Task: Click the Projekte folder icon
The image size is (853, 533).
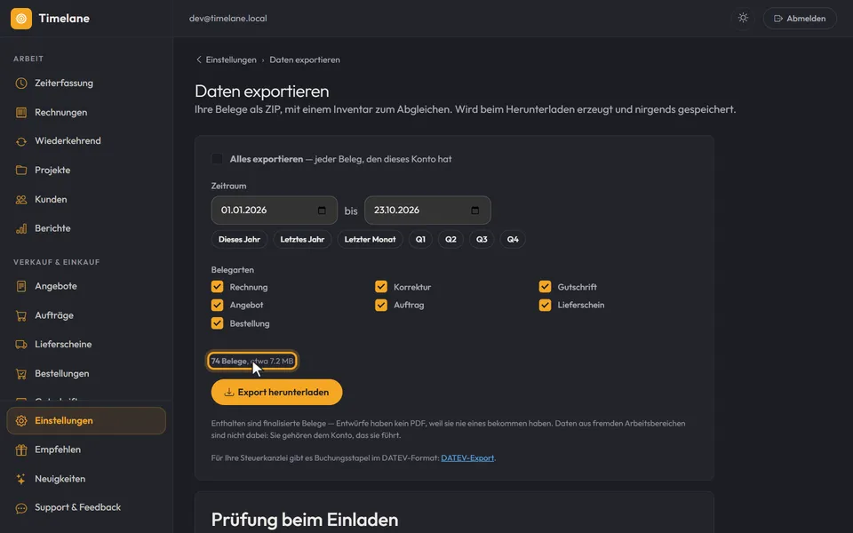Action: (21, 171)
